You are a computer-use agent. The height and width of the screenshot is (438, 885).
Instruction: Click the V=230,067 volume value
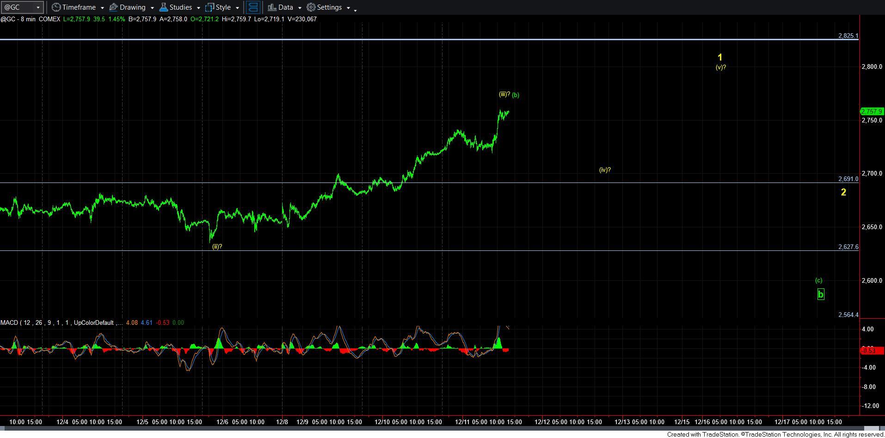pos(301,19)
